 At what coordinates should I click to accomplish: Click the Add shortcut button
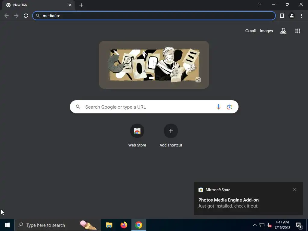point(171,136)
